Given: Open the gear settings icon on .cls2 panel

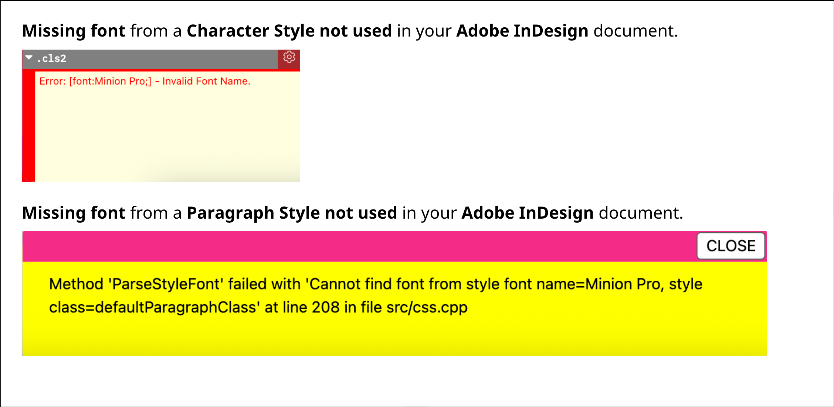Looking at the screenshot, I should [x=289, y=58].
